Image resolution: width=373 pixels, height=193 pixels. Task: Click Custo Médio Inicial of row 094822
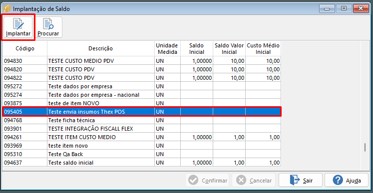point(263,78)
